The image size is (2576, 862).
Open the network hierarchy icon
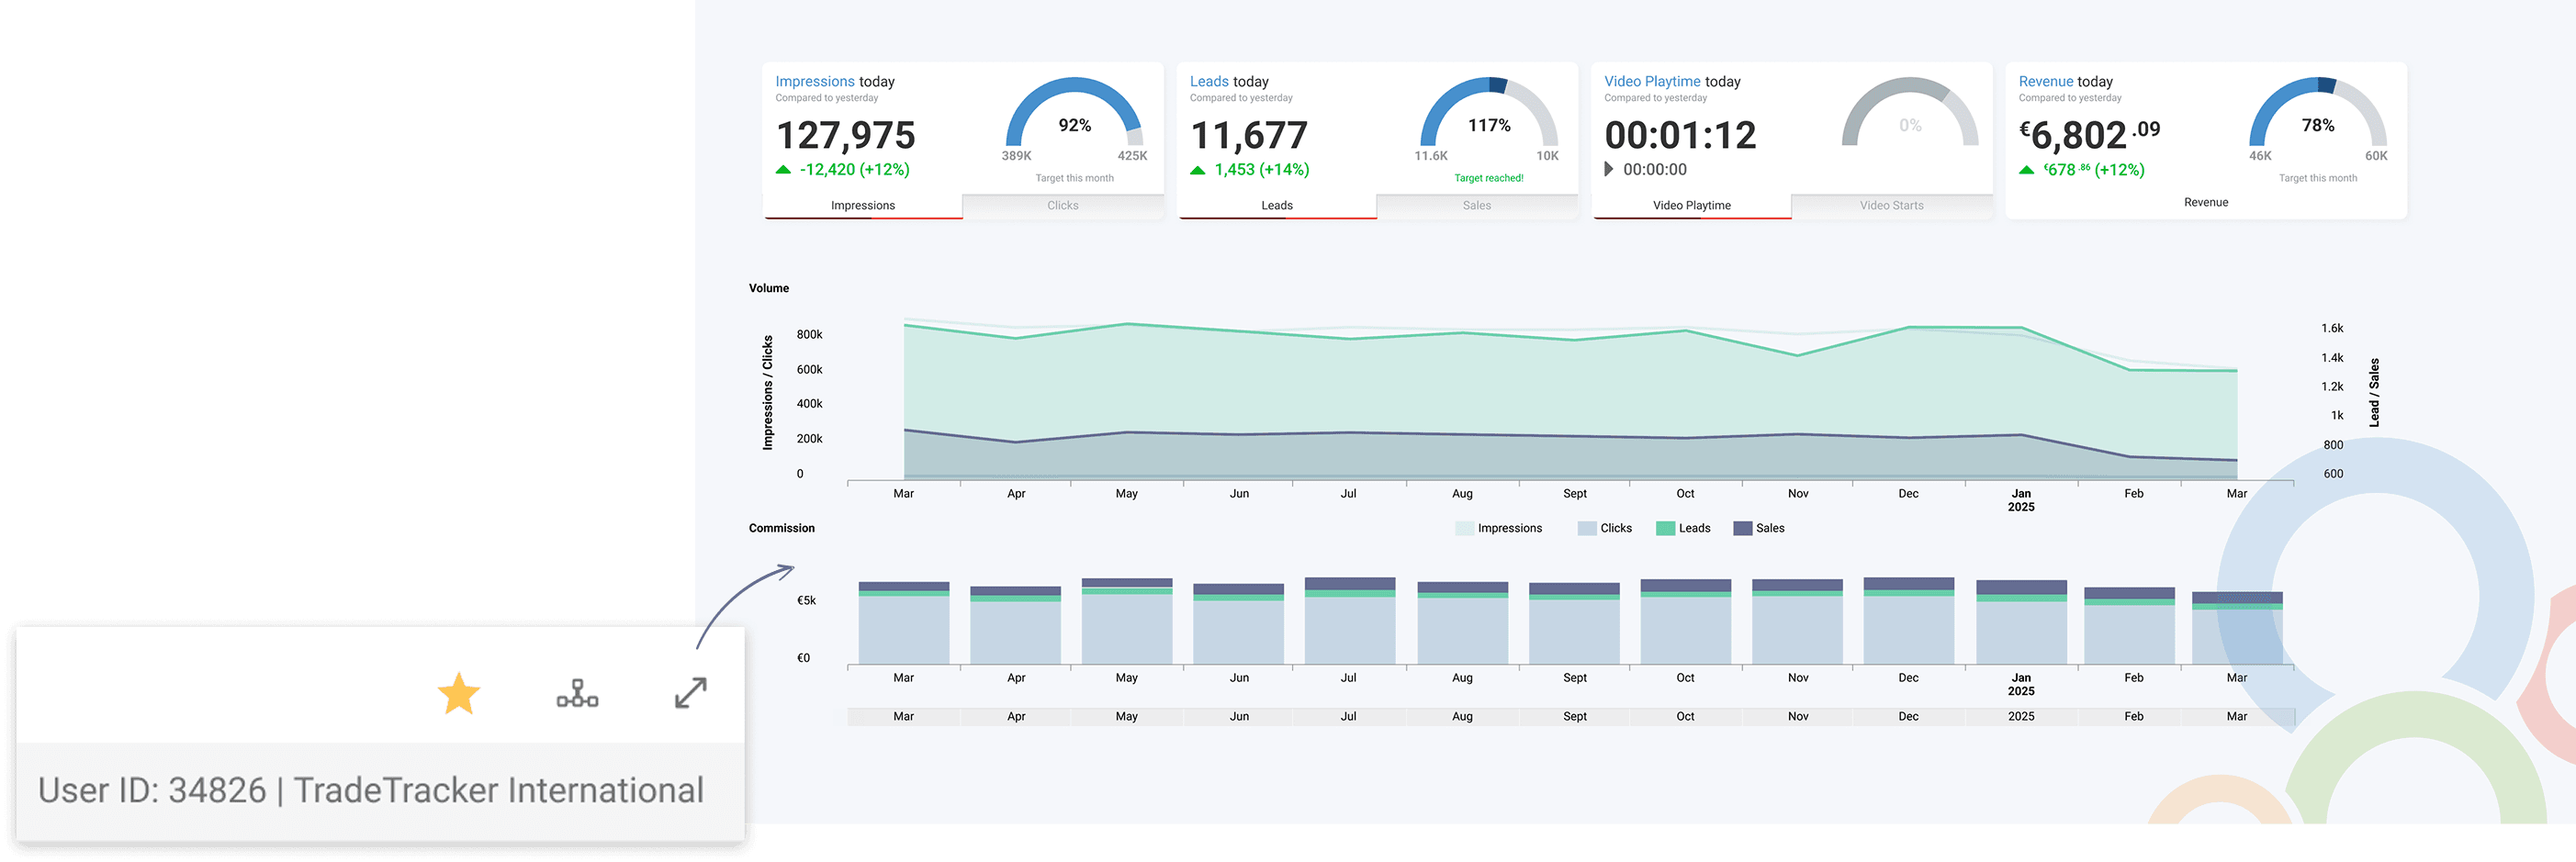[x=577, y=693]
